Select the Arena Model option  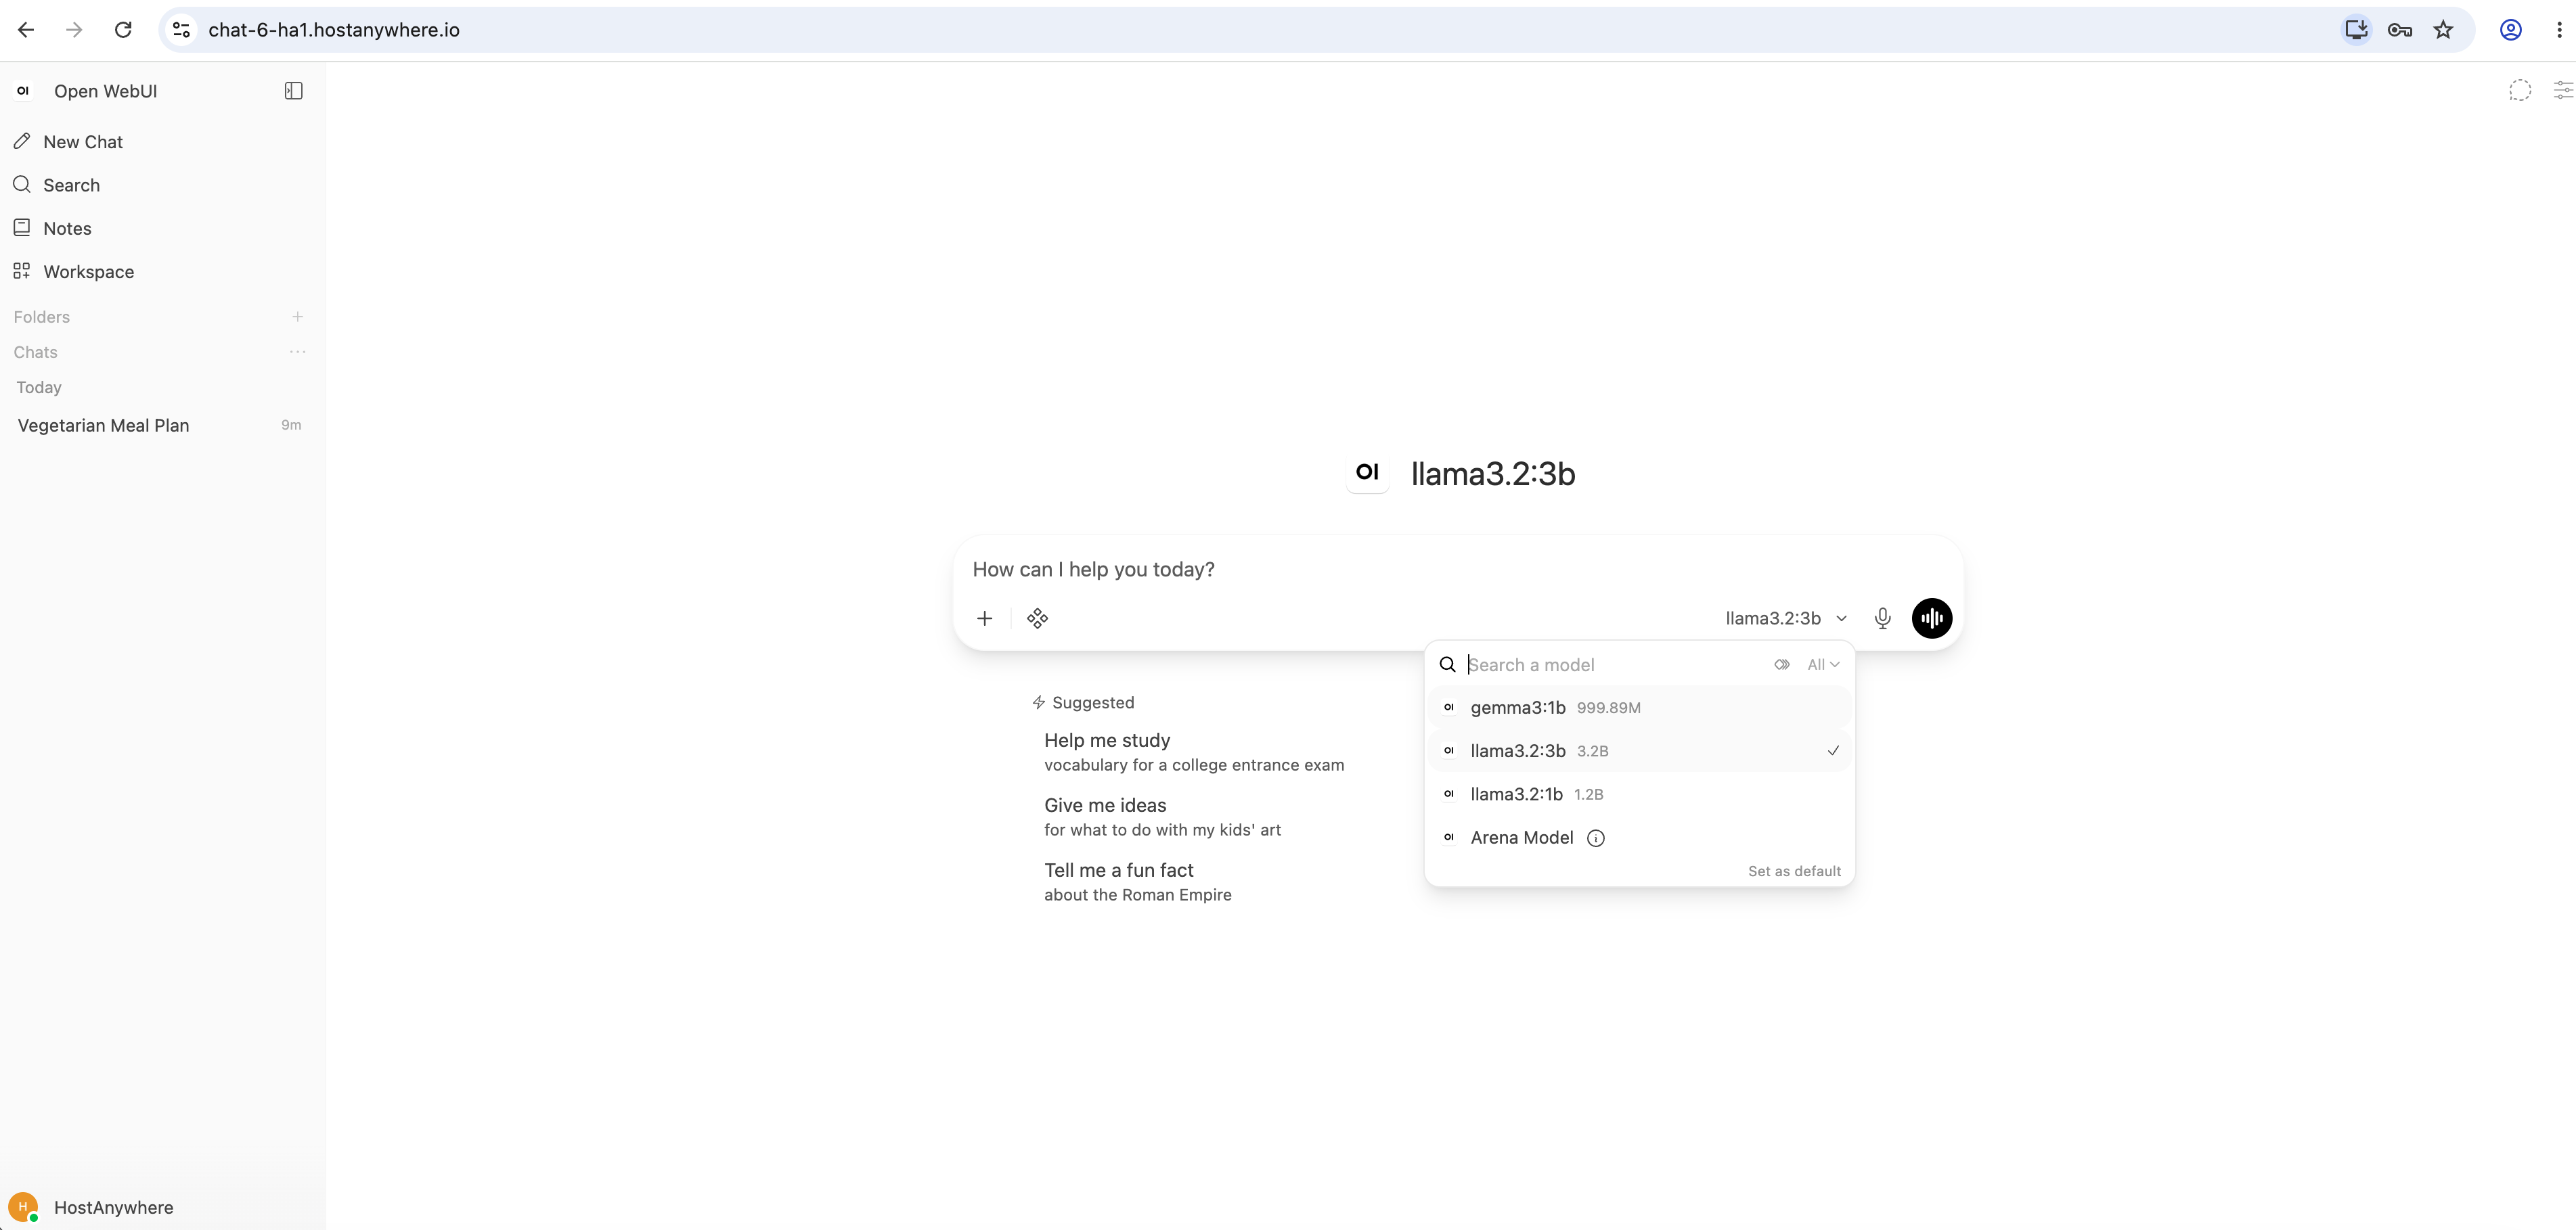click(1639, 838)
